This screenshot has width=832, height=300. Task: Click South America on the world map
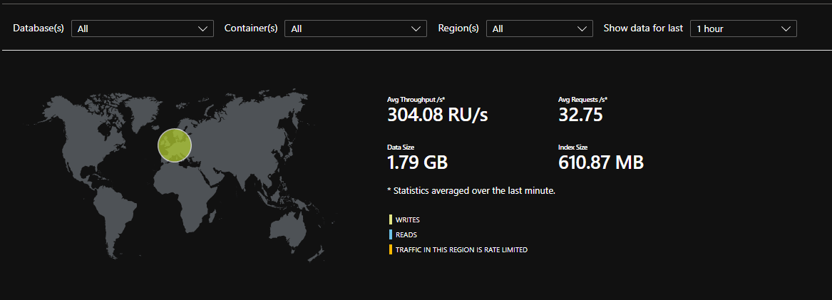118,200
